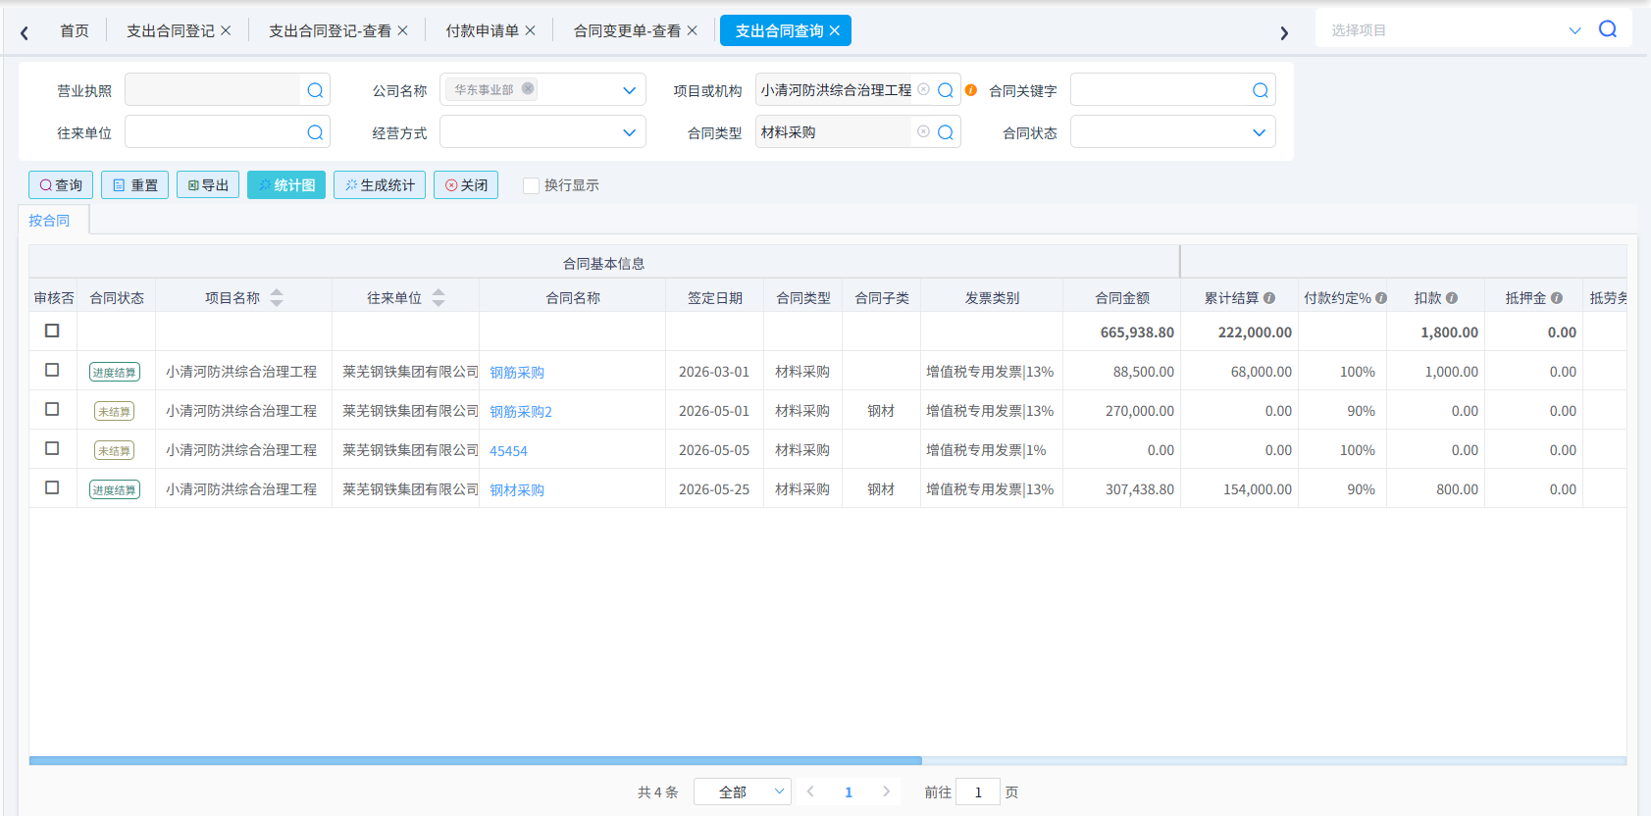Sort by 项目名称 column
This screenshot has width=1651, height=816.
click(x=277, y=297)
